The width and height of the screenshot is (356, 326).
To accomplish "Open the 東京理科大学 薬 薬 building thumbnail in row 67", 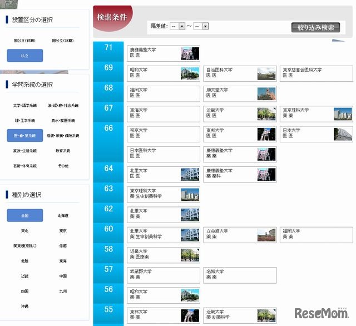I will tap(343, 114).
